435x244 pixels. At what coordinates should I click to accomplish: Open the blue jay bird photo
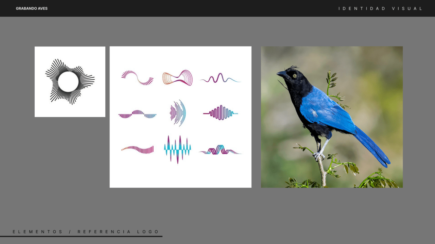pyautogui.click(x=332, y=117)
